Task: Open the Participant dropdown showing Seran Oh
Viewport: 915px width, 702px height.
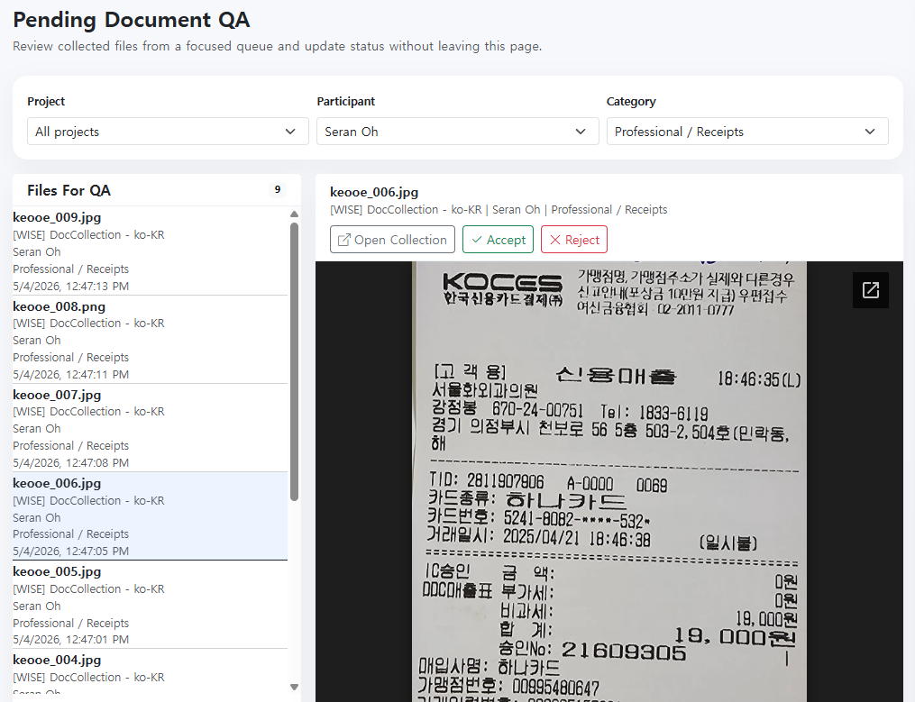Action: tap(458, 132)
